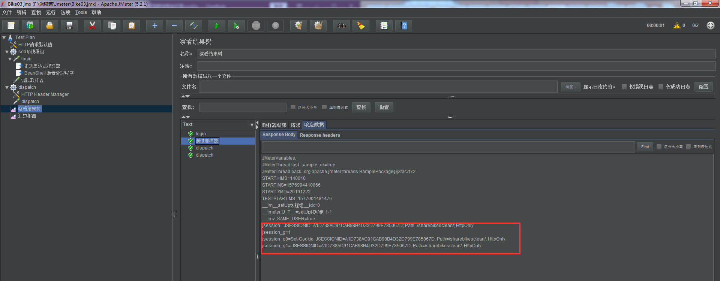Switch to the 请求 tab

point(295,125)
